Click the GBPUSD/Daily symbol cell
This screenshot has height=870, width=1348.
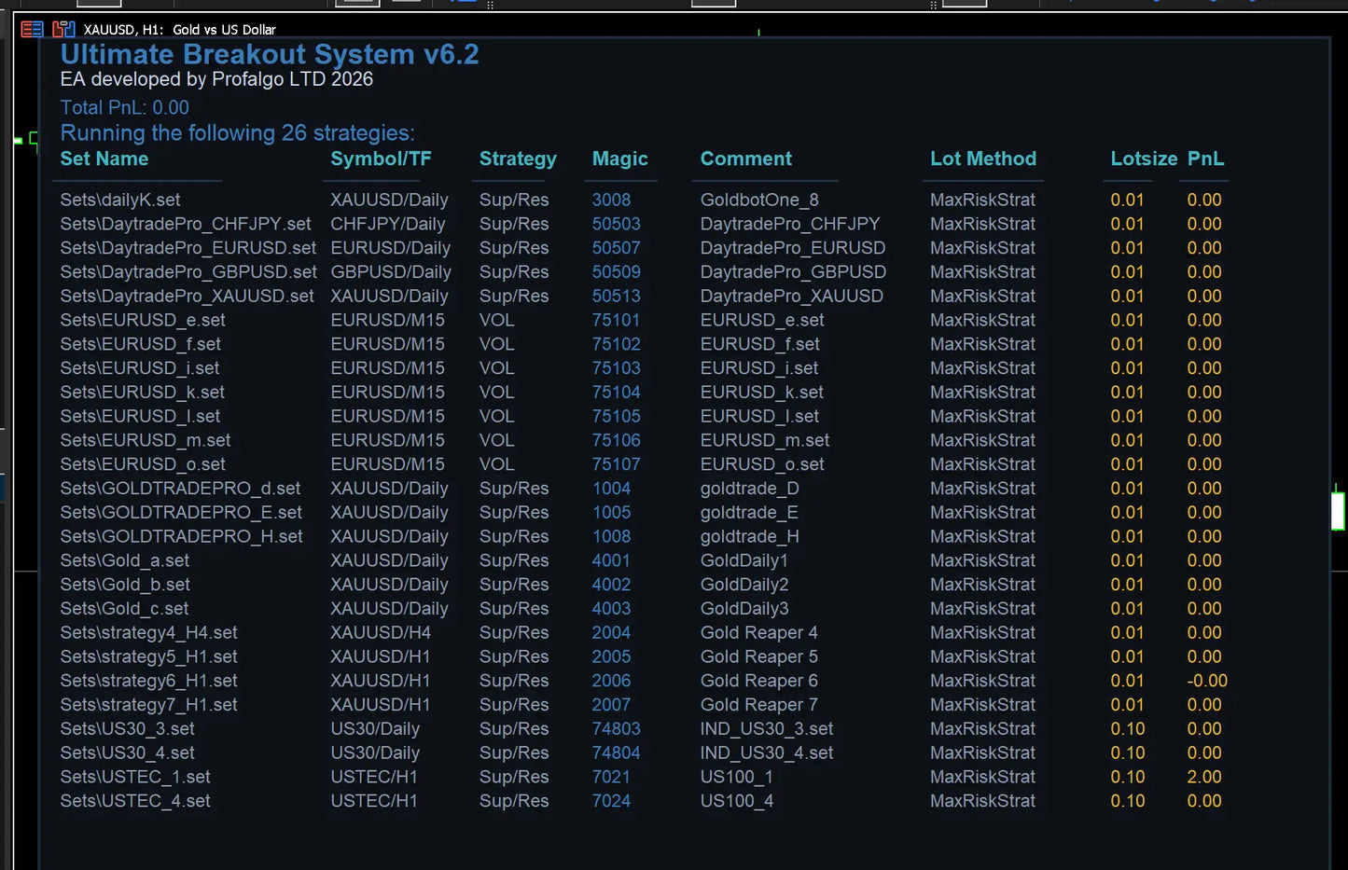pyautogui.click(x=391, y=272)
